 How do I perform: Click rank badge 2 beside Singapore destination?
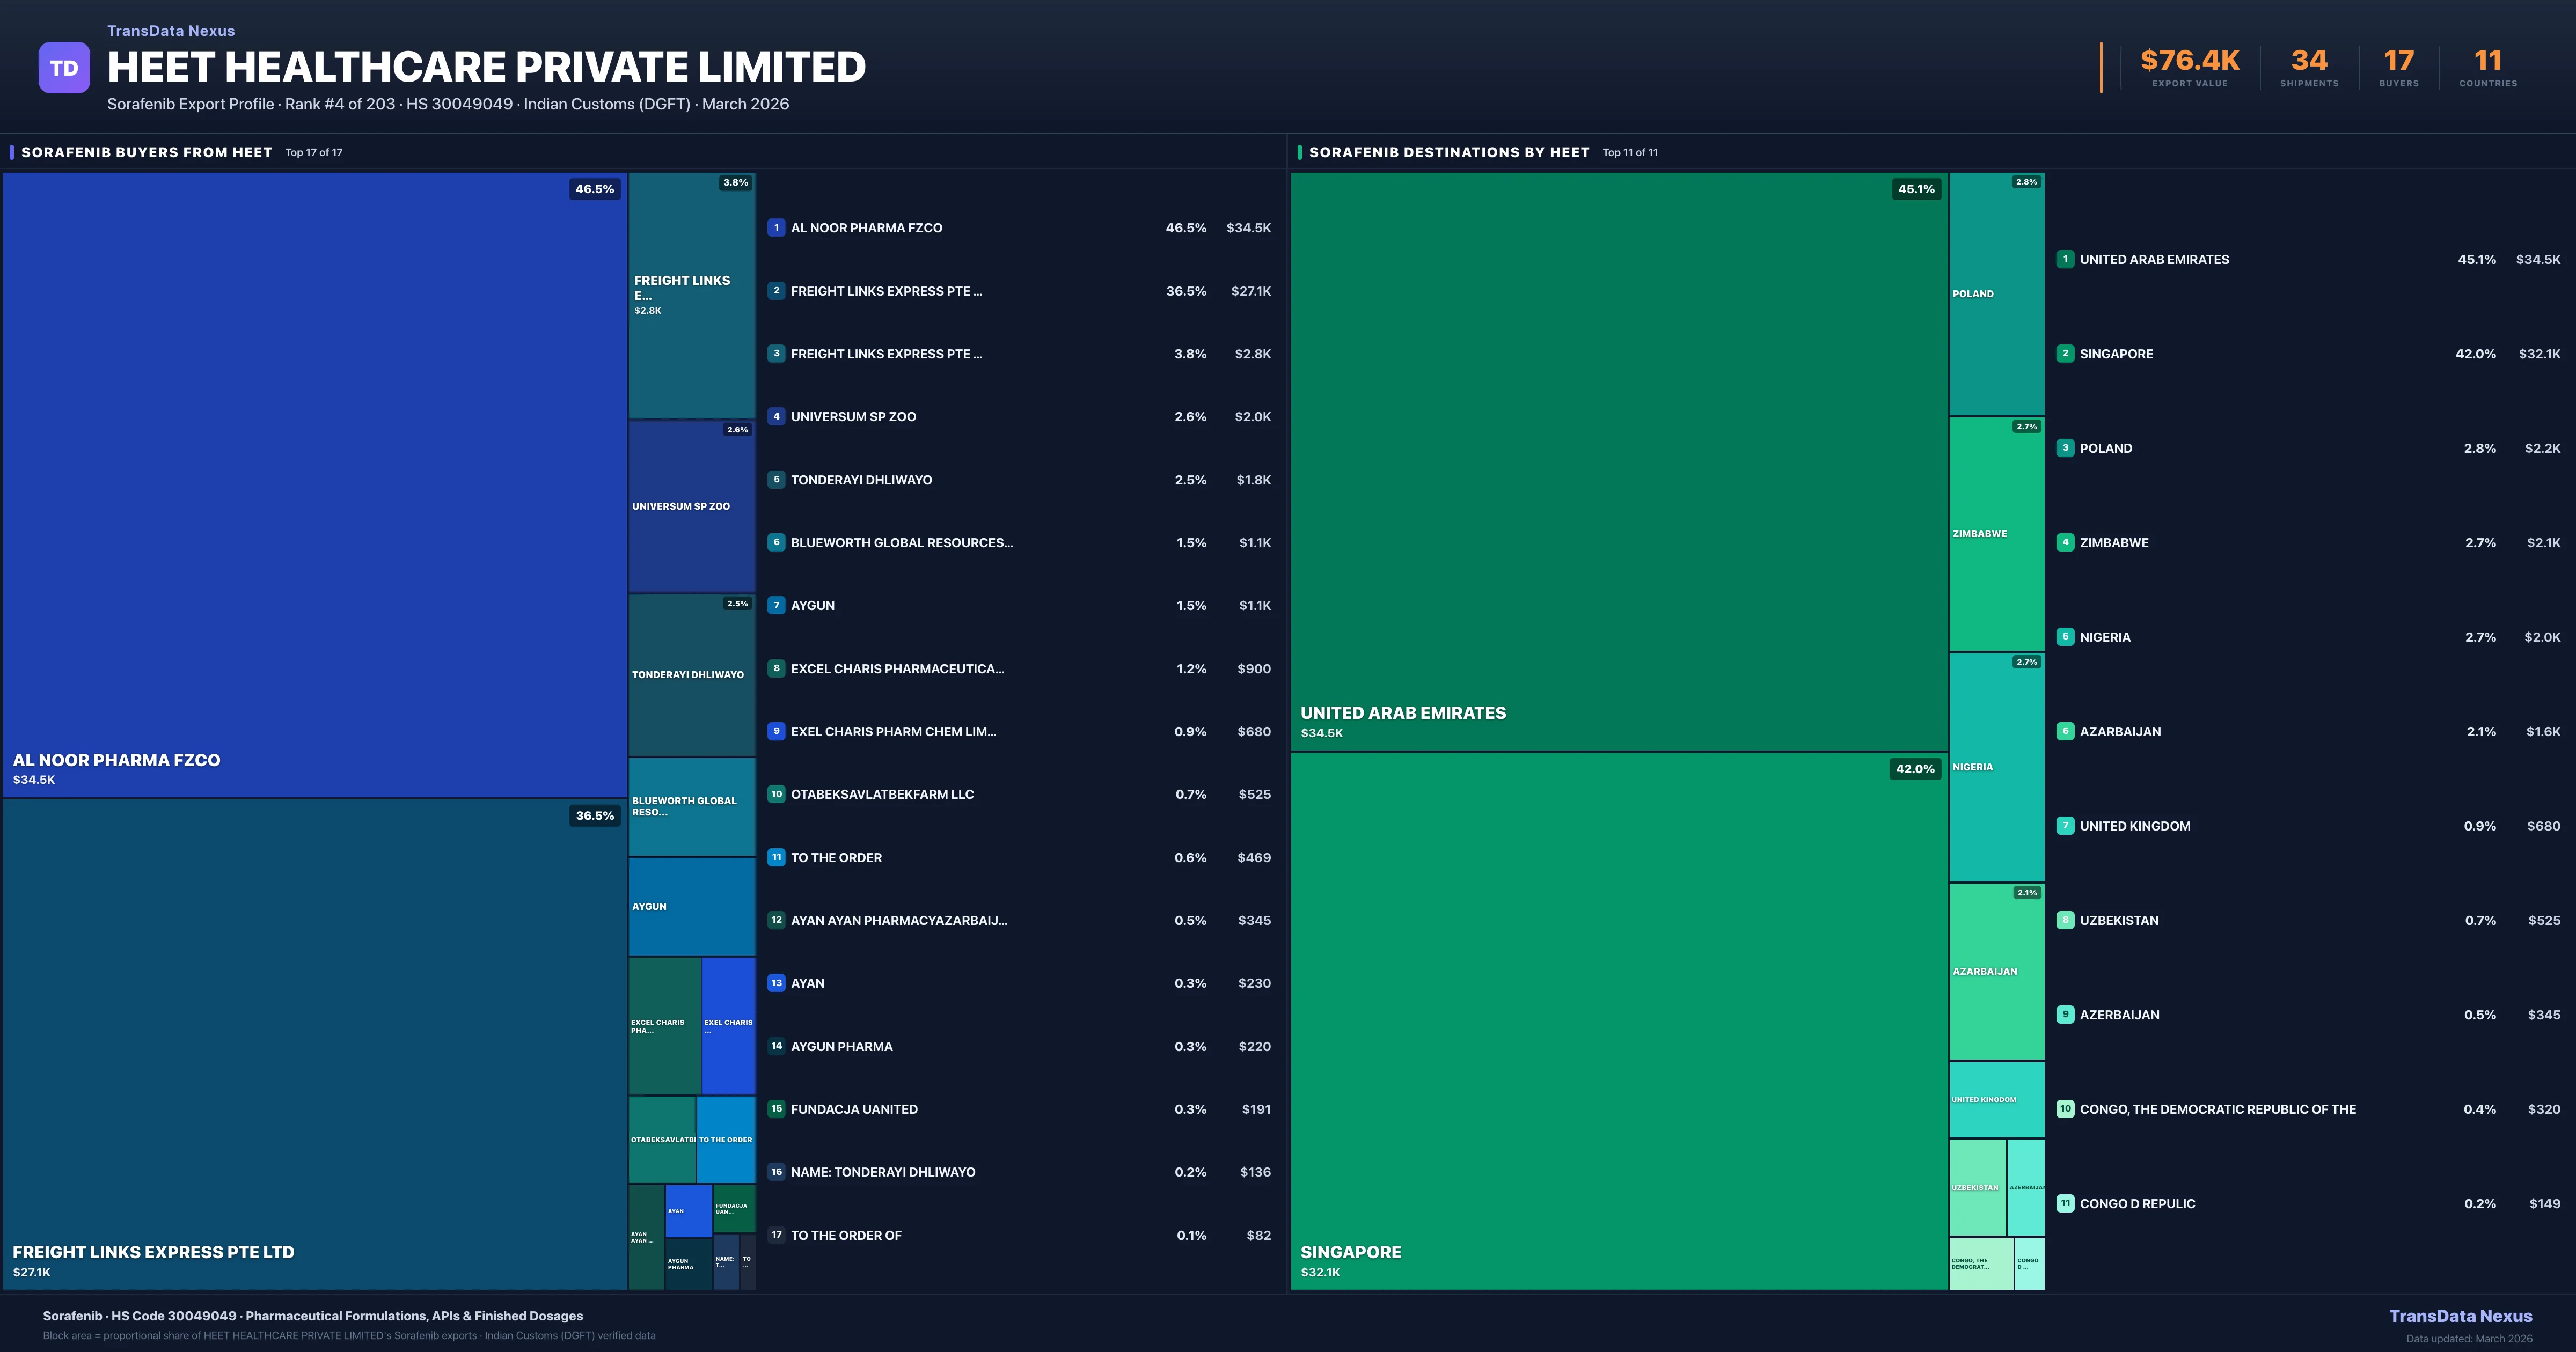pyautogui.click(x=2065, y=354)
